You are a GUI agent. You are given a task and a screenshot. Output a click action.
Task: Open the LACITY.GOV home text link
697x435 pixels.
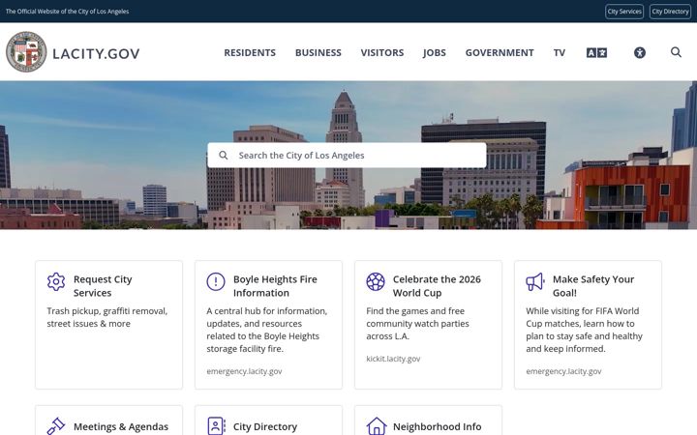[x=96, y=54]
